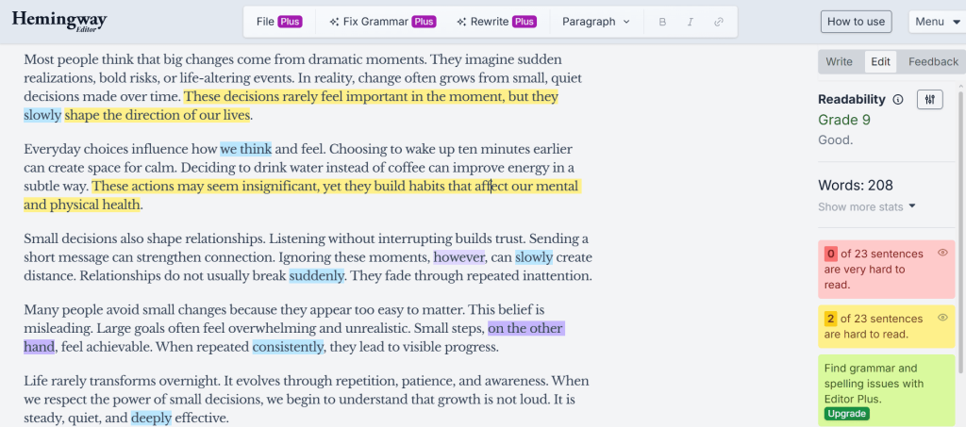This screenshot has height=427, width=966.
Task: Open the File menu
Action: [278, 22]
